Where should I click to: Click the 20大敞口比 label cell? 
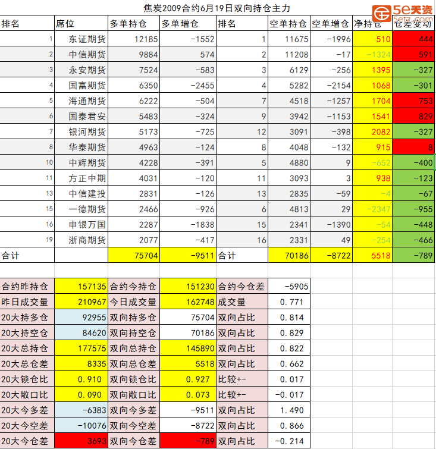pyautogui.click(x=27, y=394)
